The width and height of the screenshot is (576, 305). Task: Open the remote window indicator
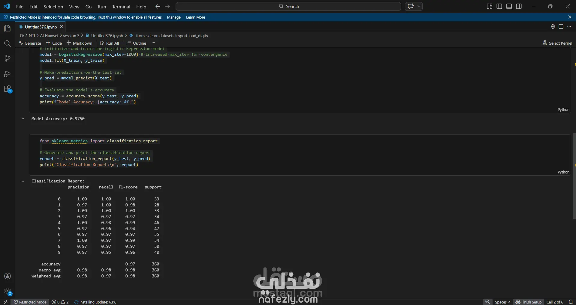(x=5, y=302)
